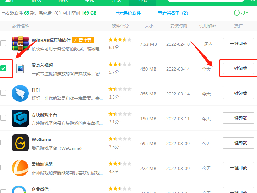Image resolution: width=257 pixels, height=193 pixels.
Task: Tick the 方块游戏平台 row checkbox
Action: 3,118
